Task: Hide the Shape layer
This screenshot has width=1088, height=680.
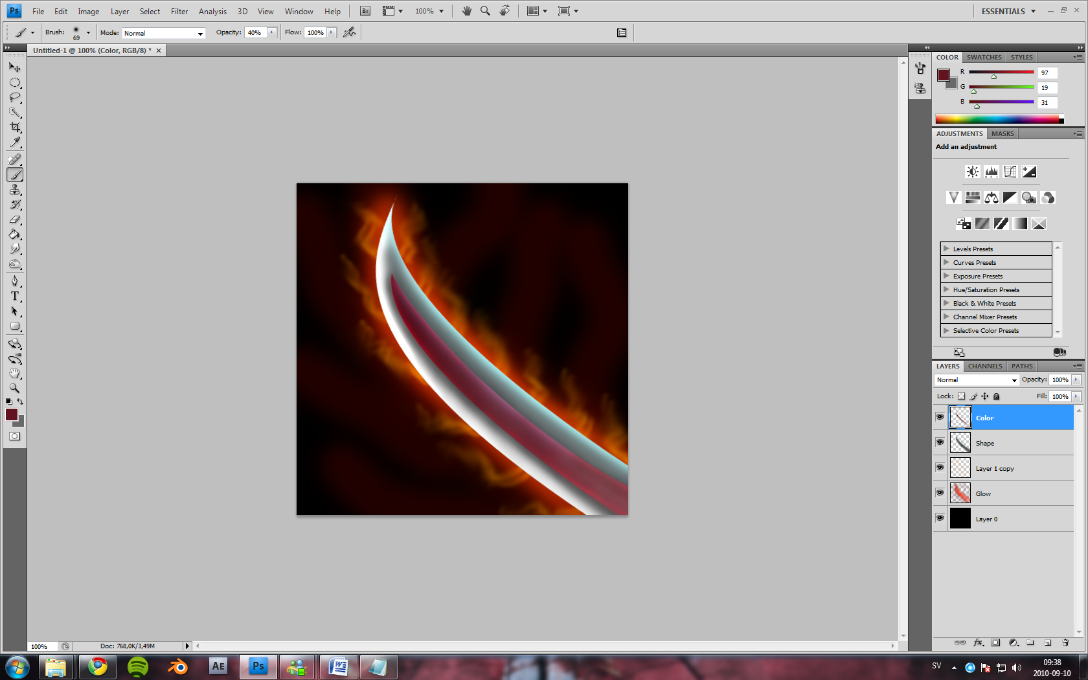Action: (940, 442)
